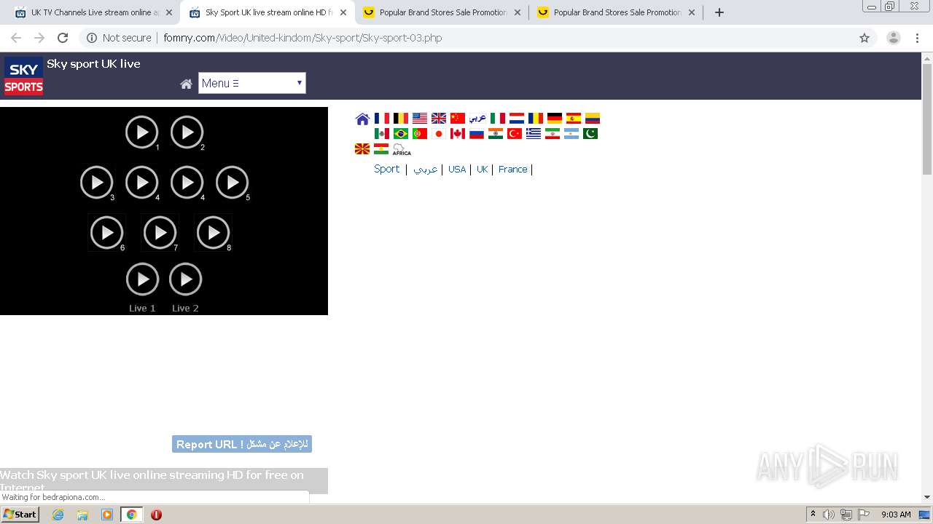Choose the Kurdistan flag icon

tap(381, 149)
